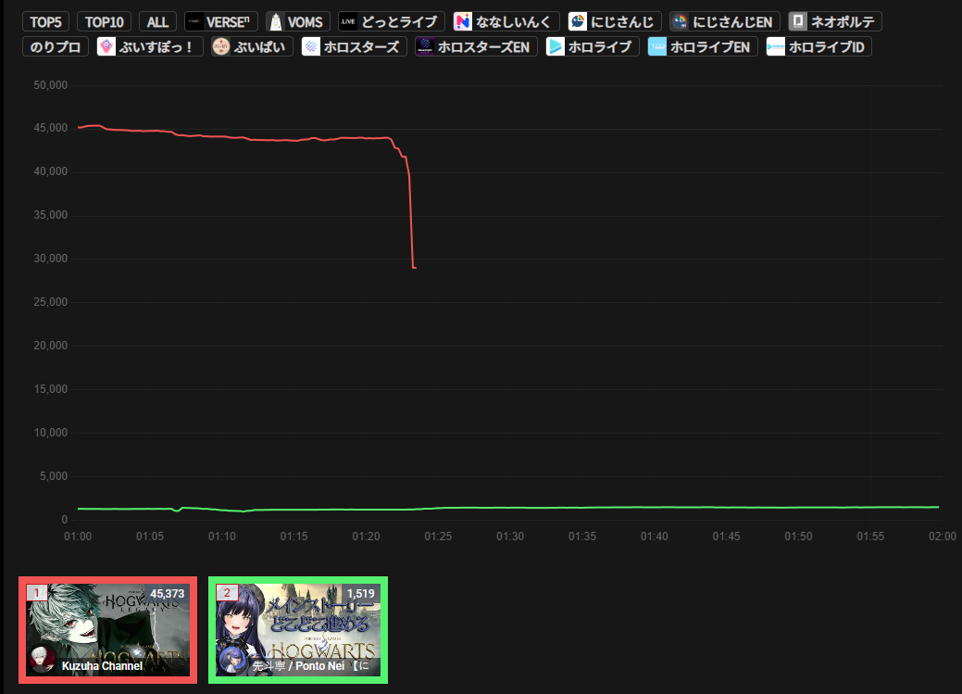Filter by the ホロスターズ logo

pos(354,46)
